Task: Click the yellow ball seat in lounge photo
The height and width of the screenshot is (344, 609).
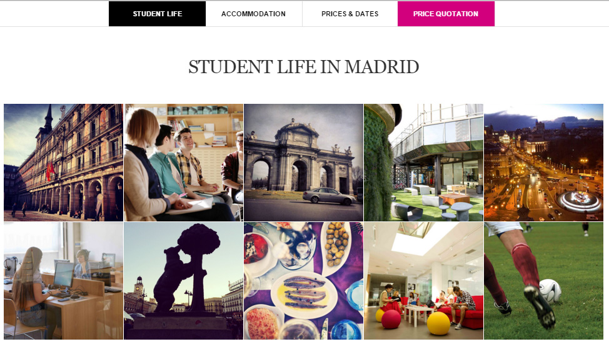Action: 438,323
